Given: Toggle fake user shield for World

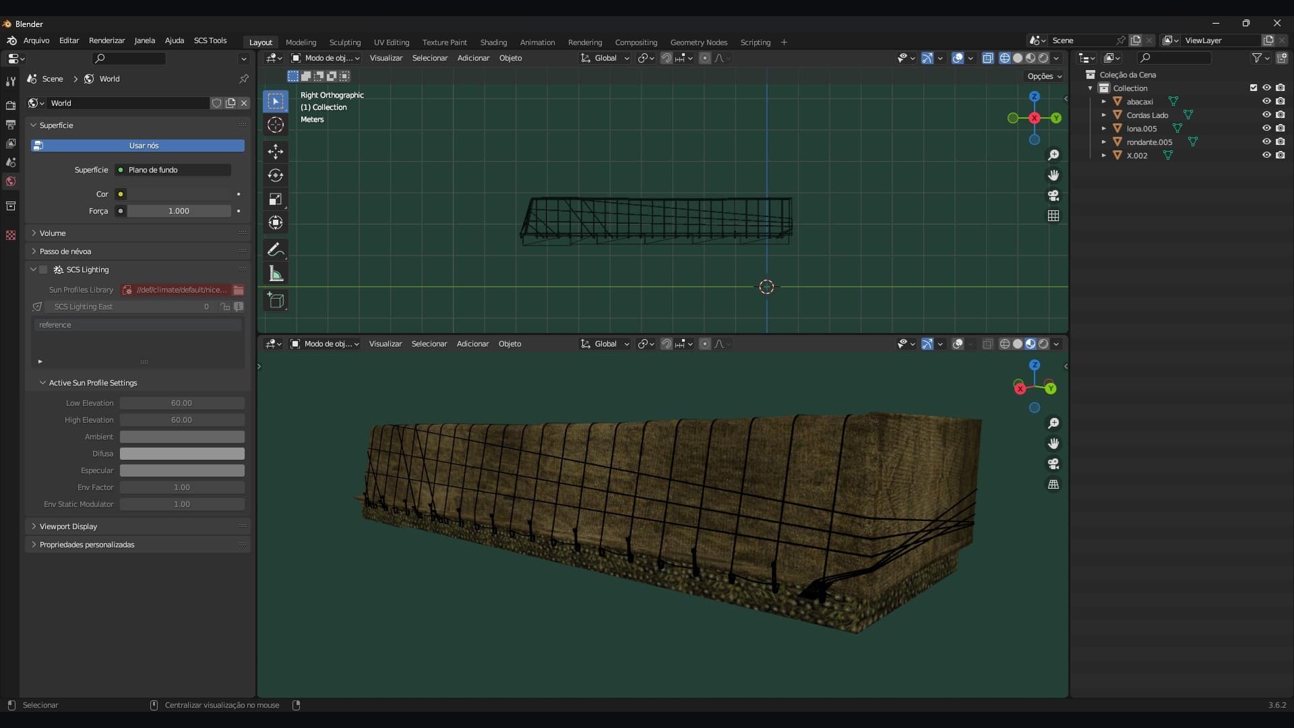Looking at the screenshot, I should point(217,103).
